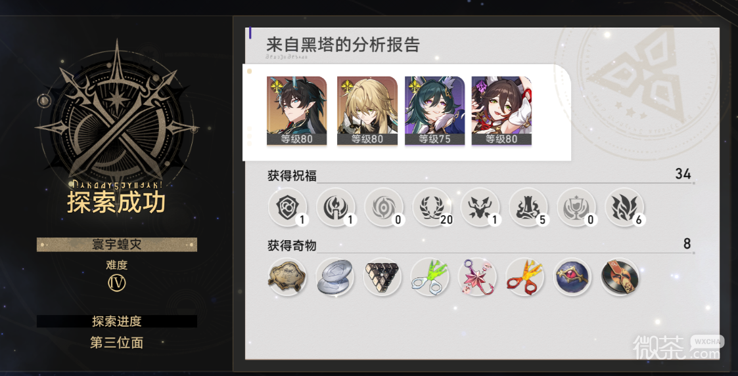Click the first level 80 horned character portrait
This screenshot has width=738, height=376.
[296, 111]
